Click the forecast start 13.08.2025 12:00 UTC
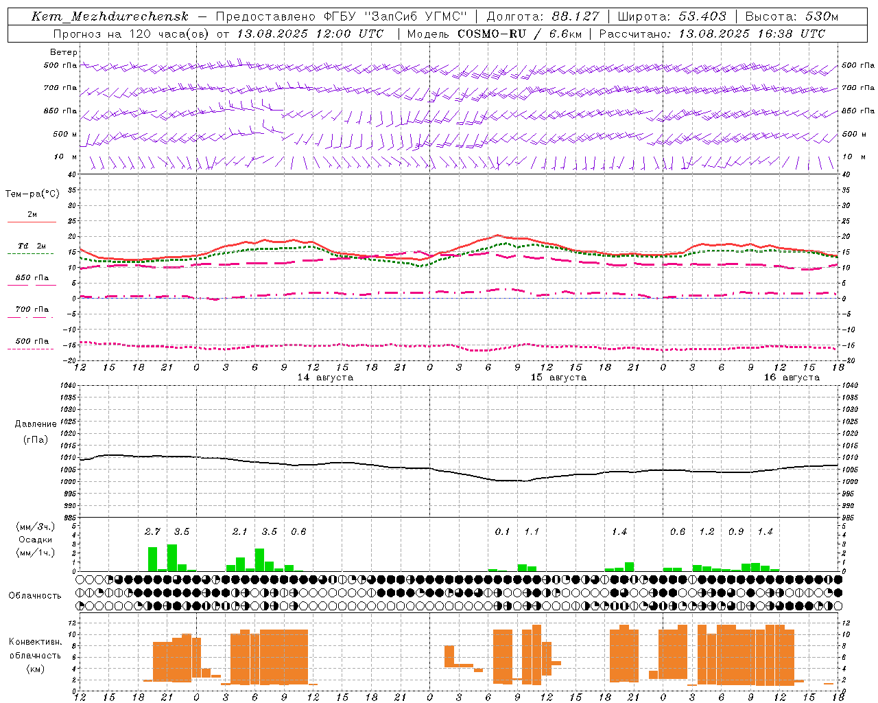Viewport: 878px width, 703px height. click(310, 34)
